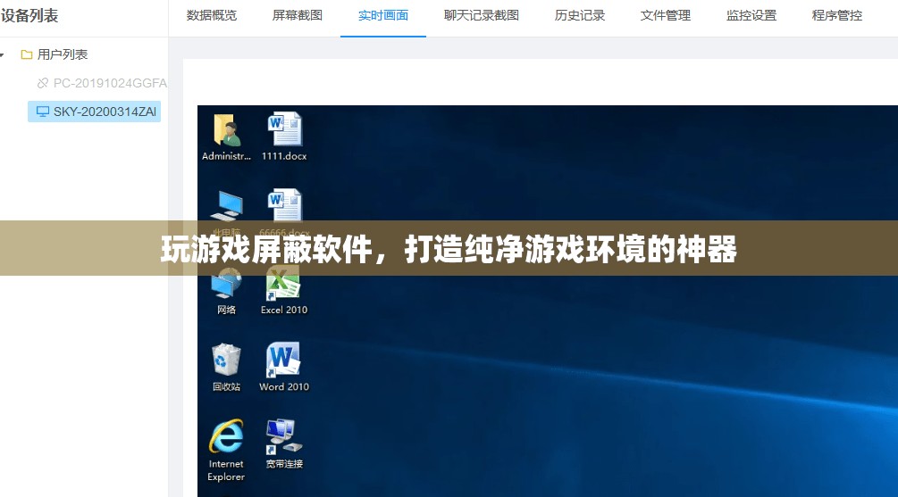Click the 回收站 label text

[x=226, y=386]
